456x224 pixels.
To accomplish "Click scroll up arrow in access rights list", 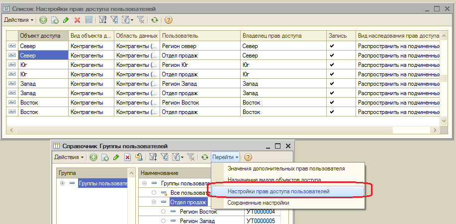I will coord(444,36).
